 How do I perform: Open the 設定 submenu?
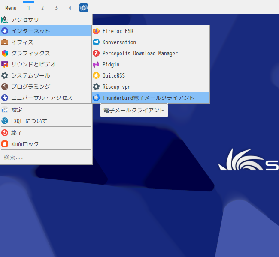[46, 110]
